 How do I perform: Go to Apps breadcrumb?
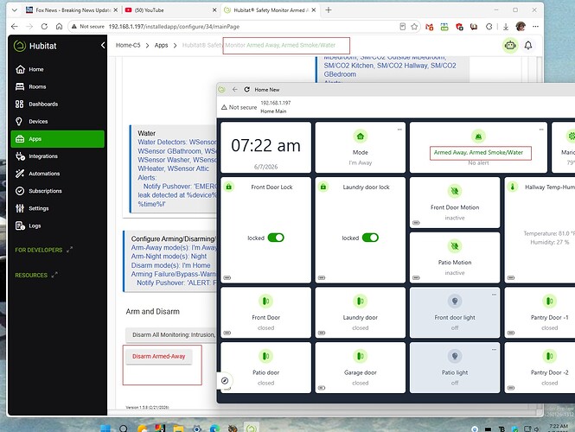tap(161, 45)
